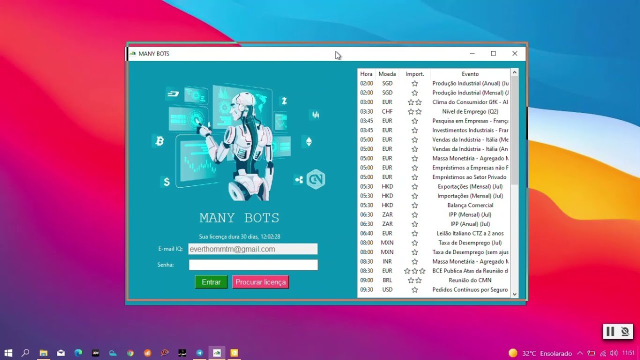Click the Entrar button
Viewport: 640px width, 360px height.
[211, 281]
